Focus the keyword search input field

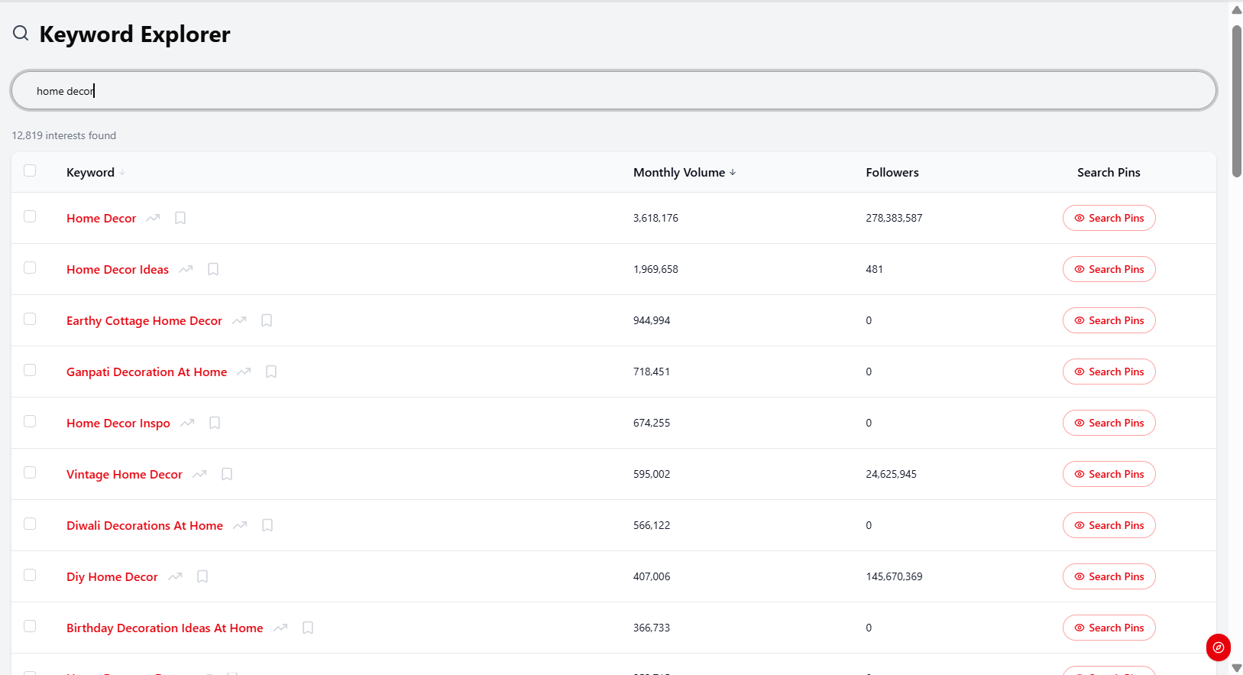tap(613, 90)
